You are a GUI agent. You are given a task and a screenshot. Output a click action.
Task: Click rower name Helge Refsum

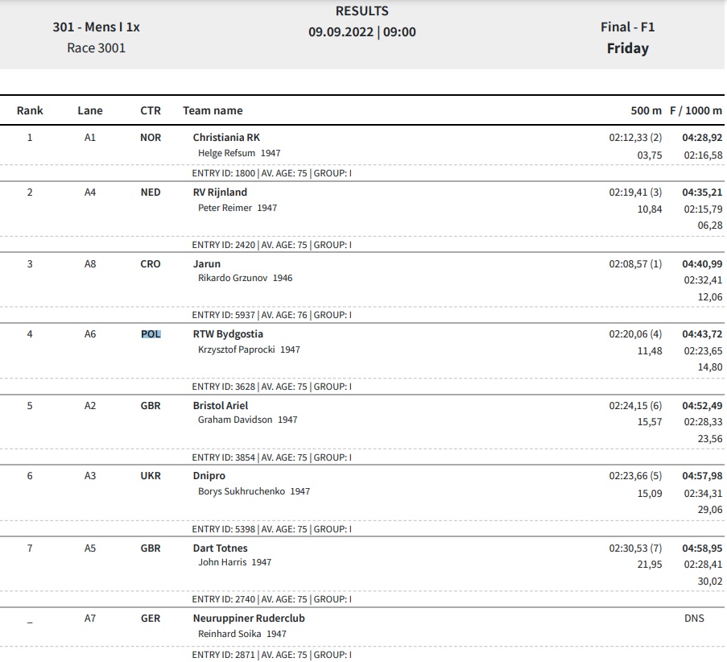point(226,153)
